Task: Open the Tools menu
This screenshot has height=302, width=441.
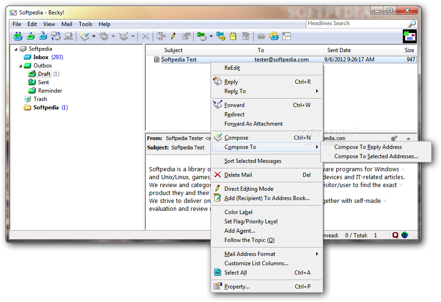Action: point(85,24)
